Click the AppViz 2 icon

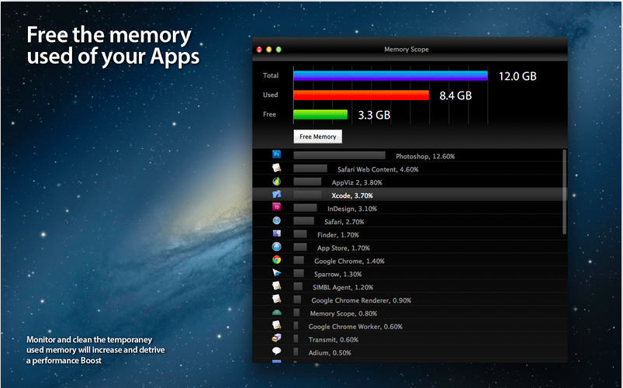[x=276, y=181]
